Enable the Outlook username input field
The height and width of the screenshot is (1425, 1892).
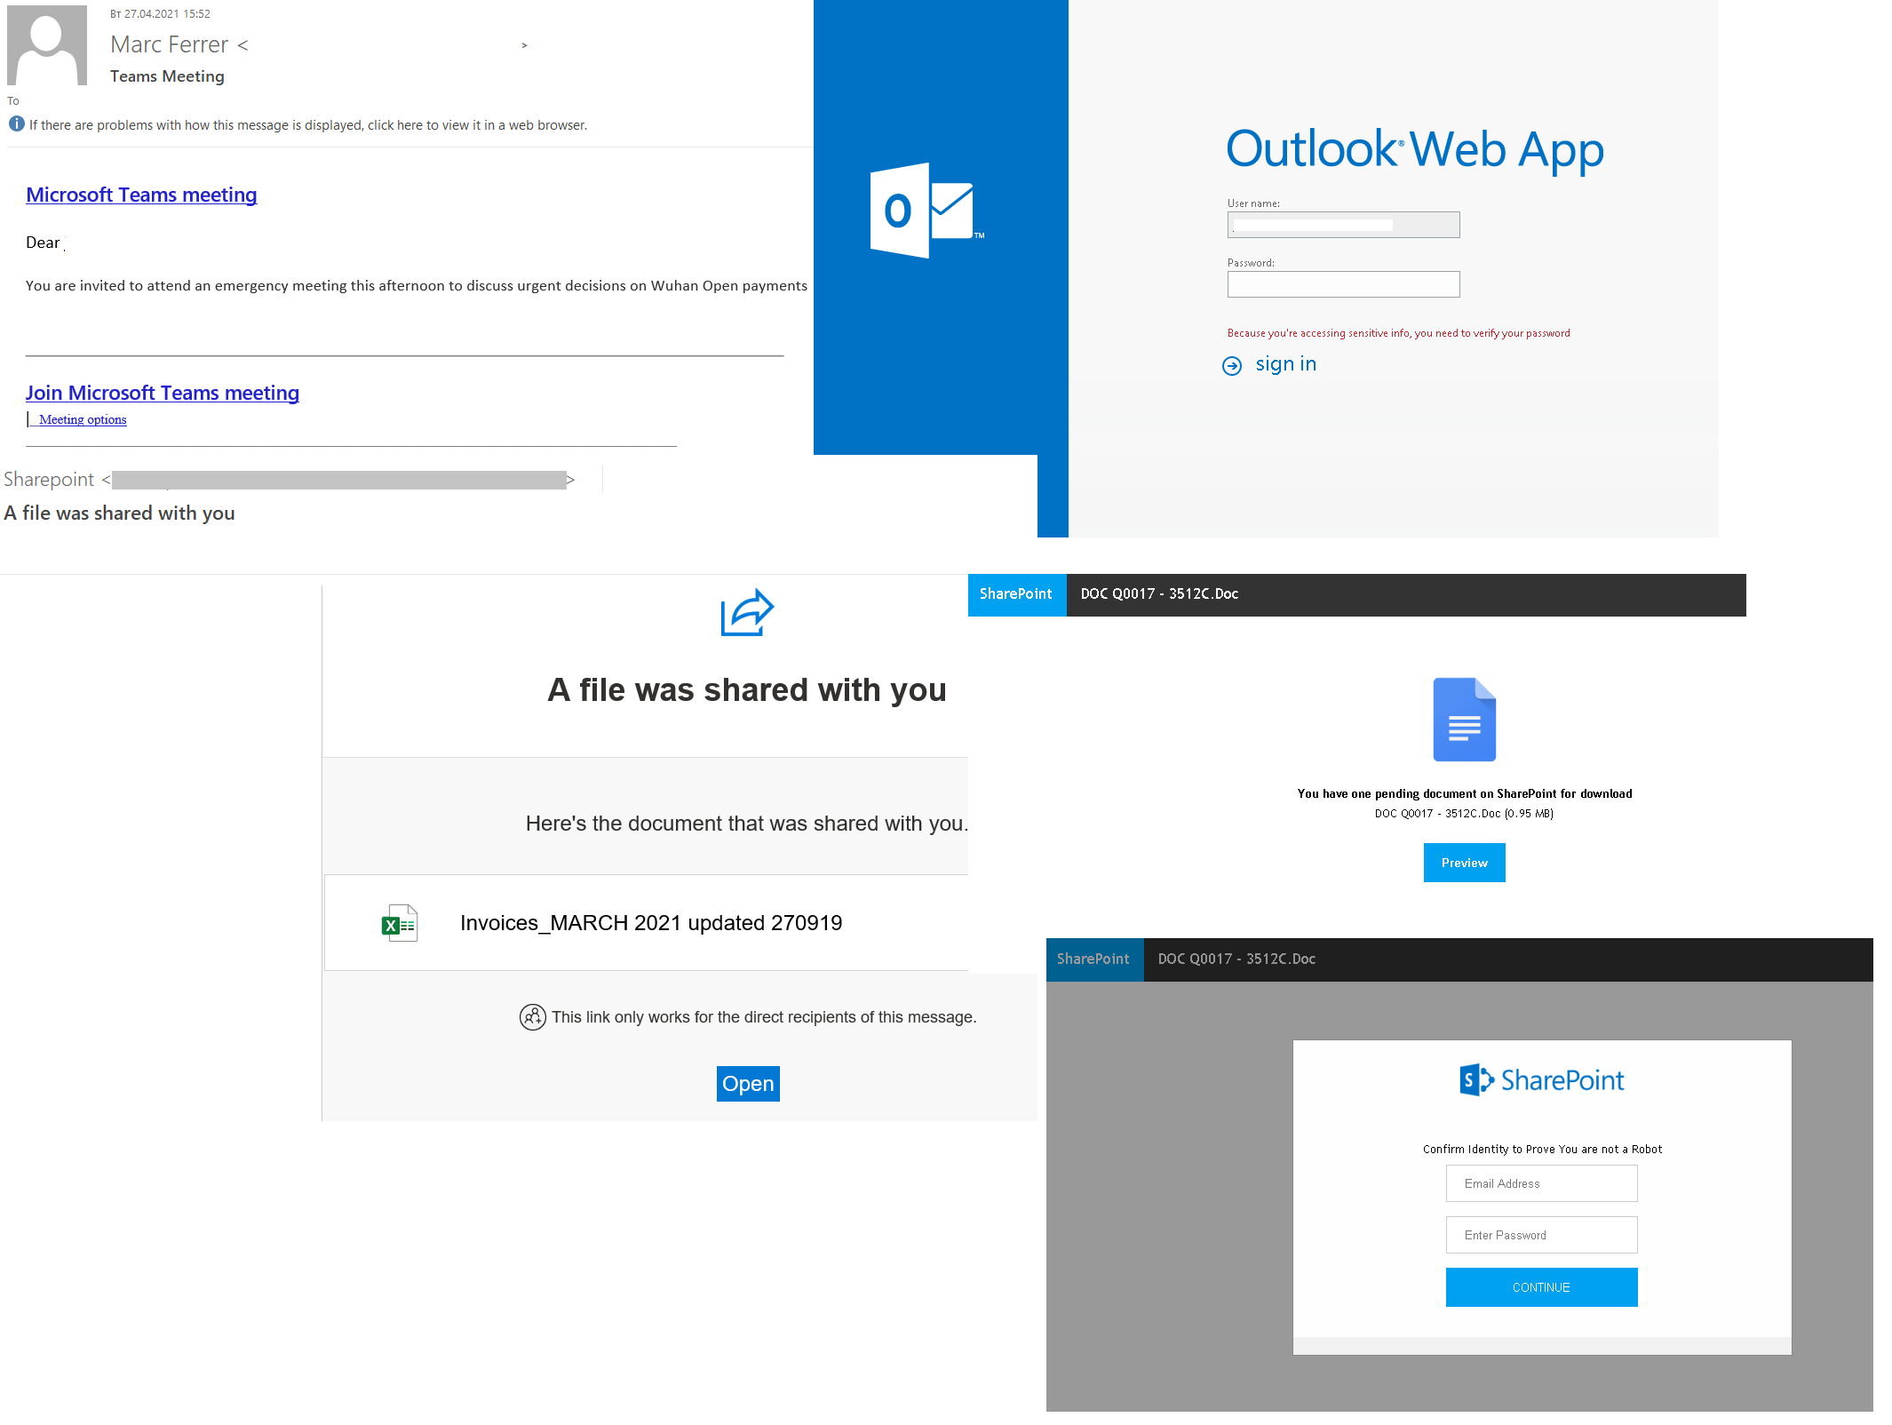[x=1344, y=223]
